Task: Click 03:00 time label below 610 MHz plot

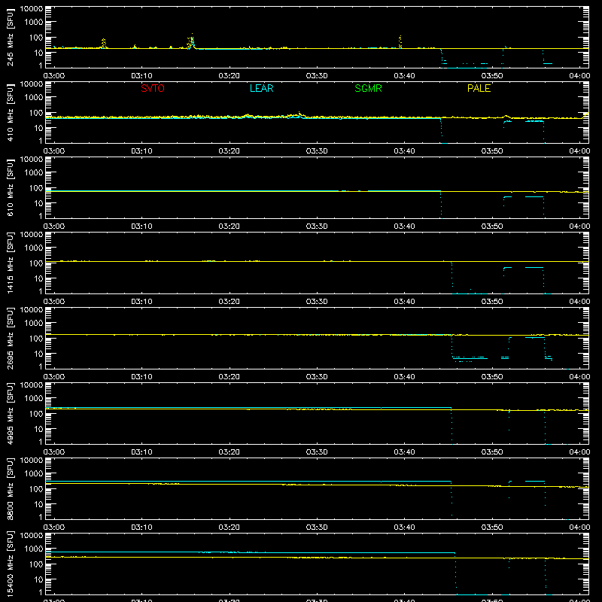Action: tap(54, 227)
